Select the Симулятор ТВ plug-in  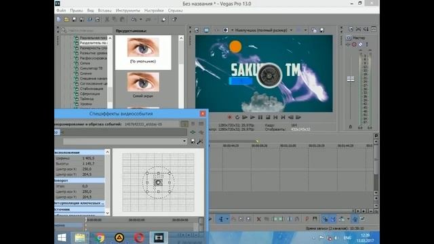91,68
